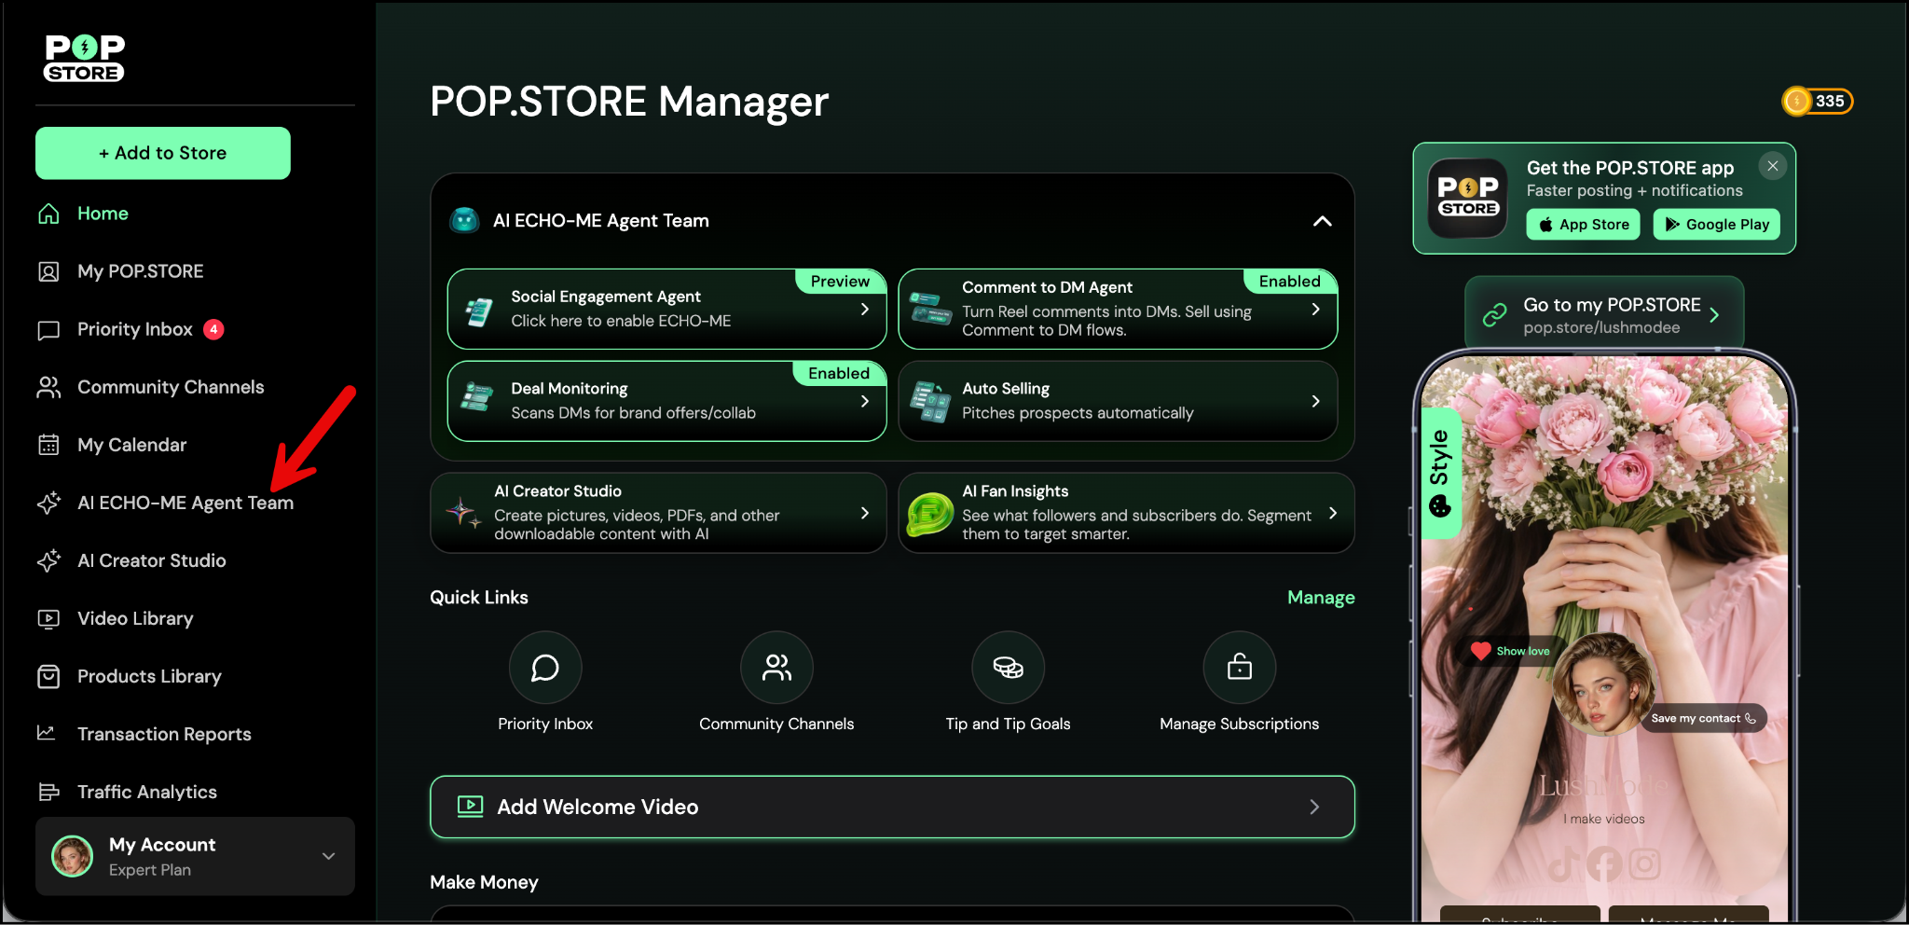The image size is (1909, 925).
Task: Enable the Social Engagement Agent card
Action: coord(666,310)
